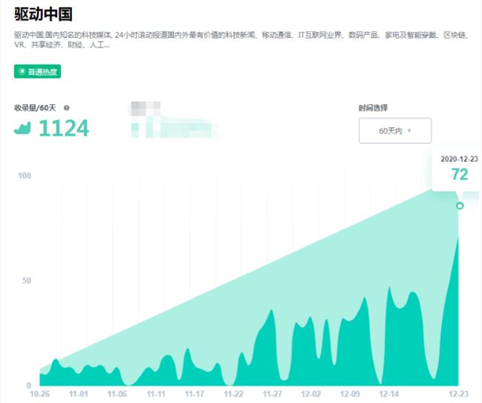Click the 11-27 x-axis date label
This screenshot has height=403, width=482.
272,394
